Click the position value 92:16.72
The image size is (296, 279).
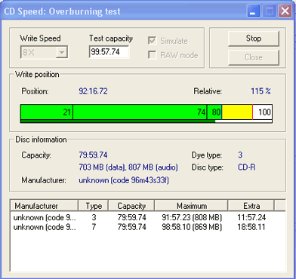coord(93,91)
